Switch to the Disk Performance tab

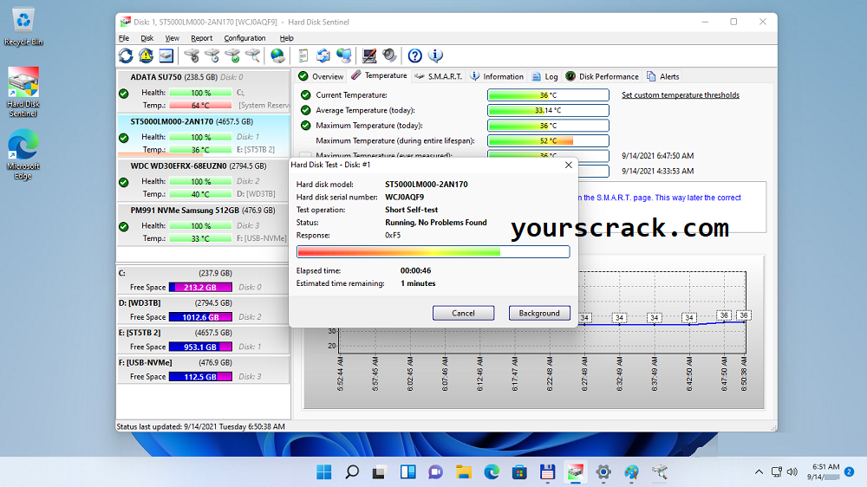tap(602, 76)
